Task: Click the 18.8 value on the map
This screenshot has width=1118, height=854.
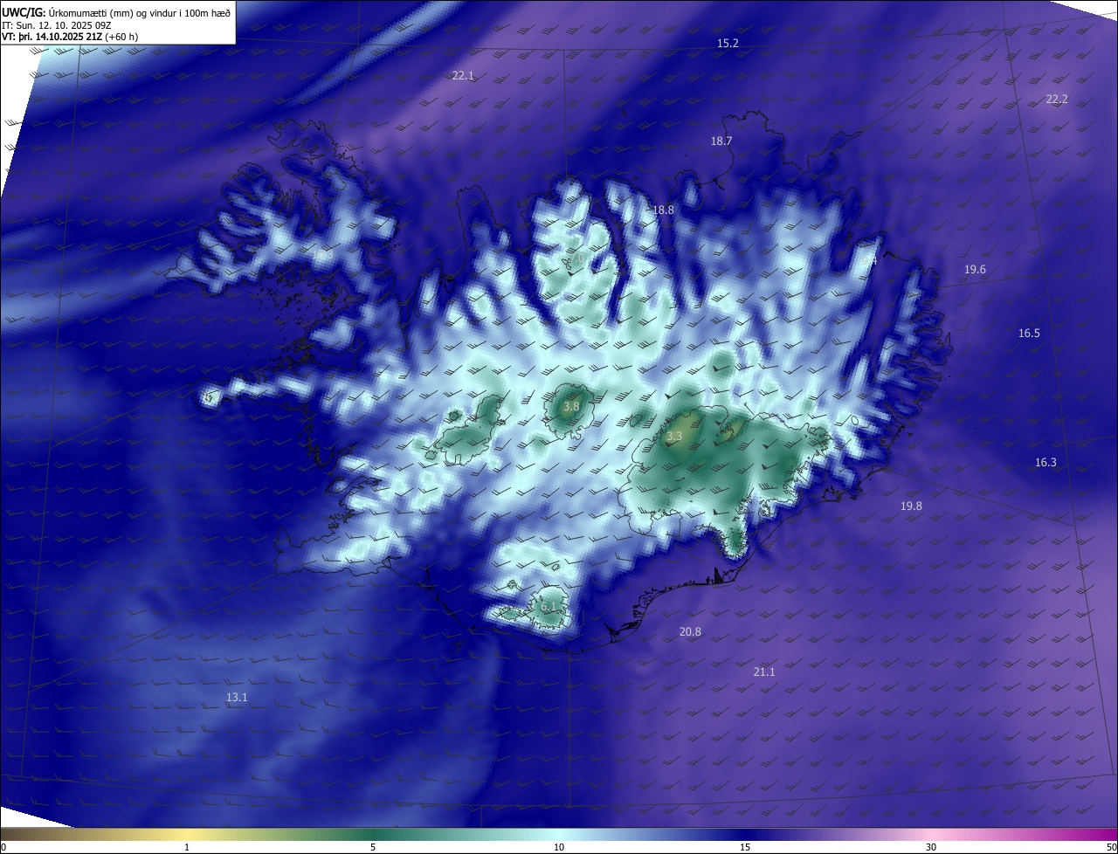Action: click(x=663, y=210)
